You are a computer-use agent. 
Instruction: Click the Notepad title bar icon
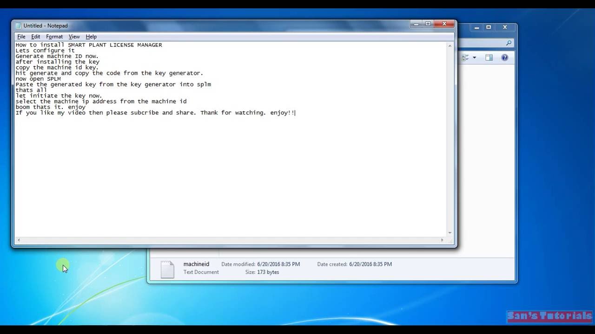click(x=18, y=26)
